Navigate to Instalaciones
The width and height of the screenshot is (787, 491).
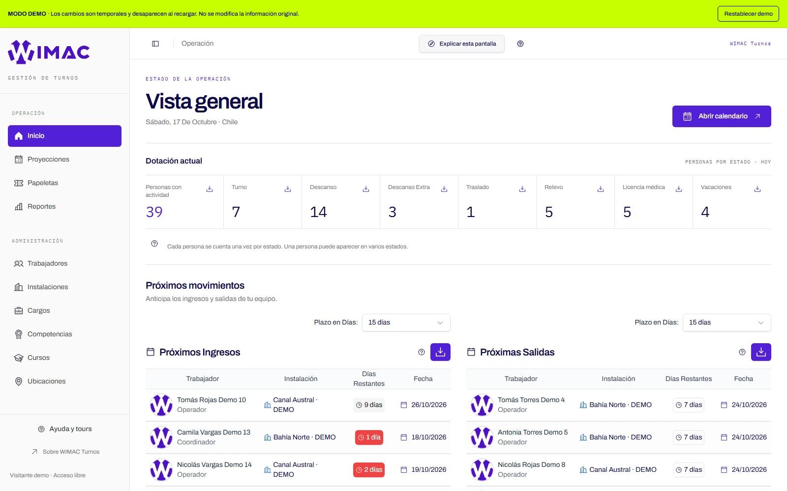pos(64,287)
